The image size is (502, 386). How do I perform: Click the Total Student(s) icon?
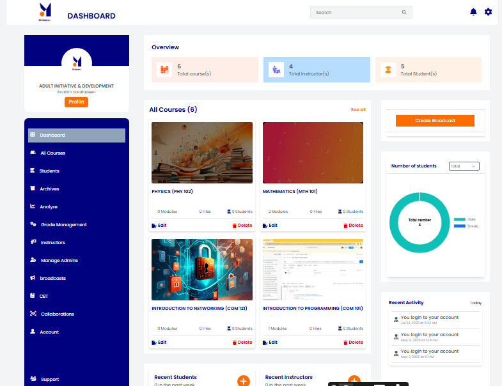(388, 70)
